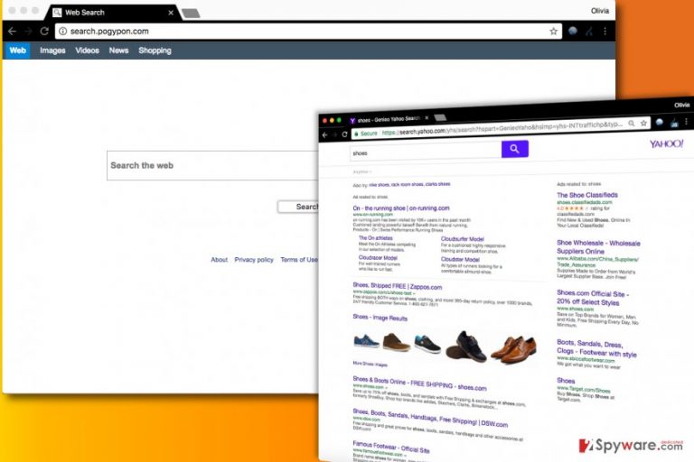Click the pogypon Search button

(x=298, y=207)
